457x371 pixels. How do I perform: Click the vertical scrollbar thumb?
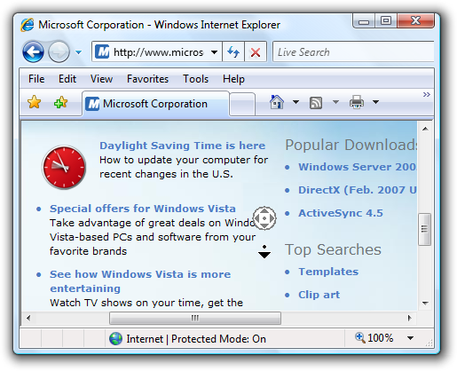pos(425,229)
